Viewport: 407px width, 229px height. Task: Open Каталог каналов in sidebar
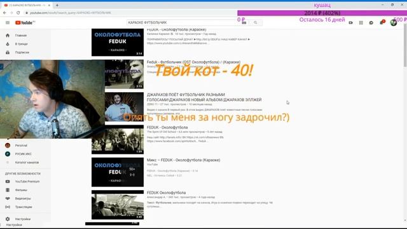27,162
